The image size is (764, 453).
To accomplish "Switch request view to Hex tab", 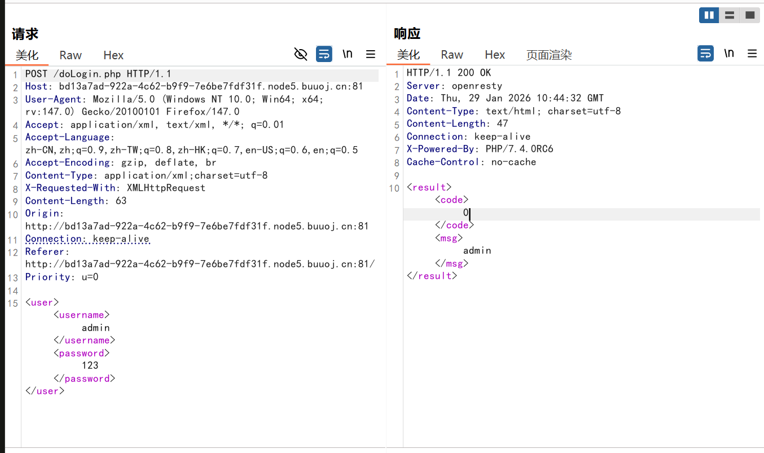I will pyautogui.click(x=113, y=55).
